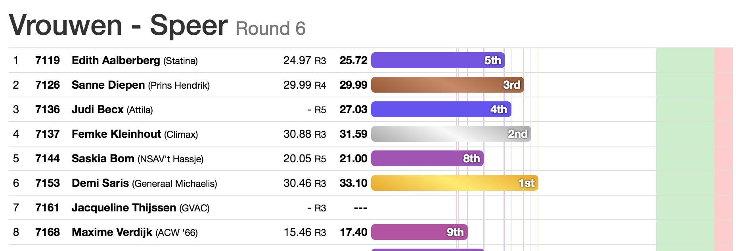Select Jacqueline Thijssen's name
743x251 pixels.
(124, 207)
